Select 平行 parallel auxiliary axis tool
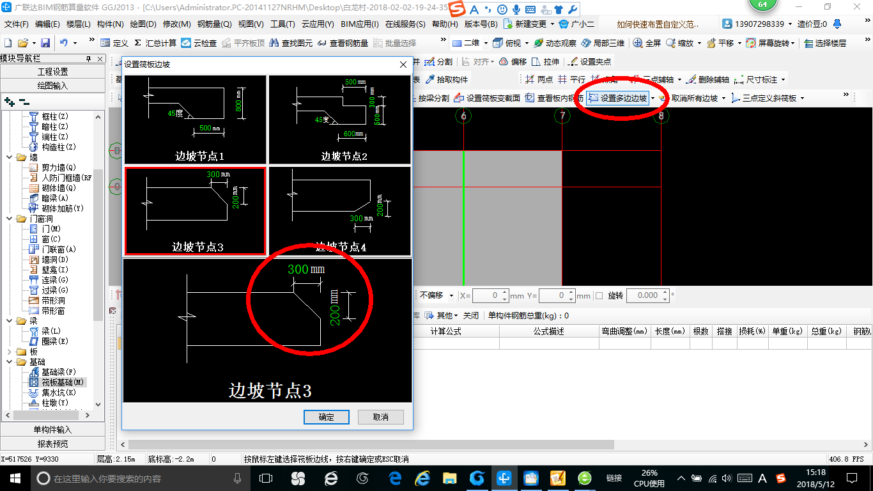 571,79
